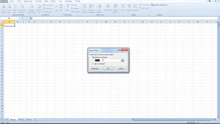
Task: Select row 10 header
Action: click(x=2, y=52)
